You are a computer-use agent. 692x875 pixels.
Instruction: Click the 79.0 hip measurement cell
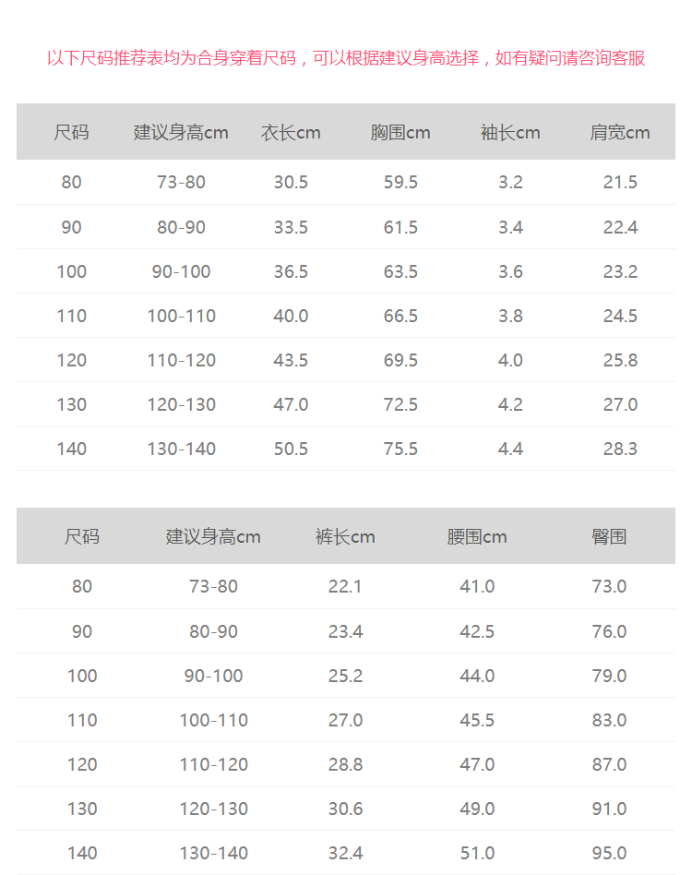609,676
